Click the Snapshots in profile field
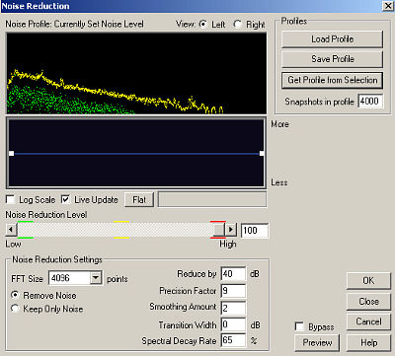 coord(370,101)
